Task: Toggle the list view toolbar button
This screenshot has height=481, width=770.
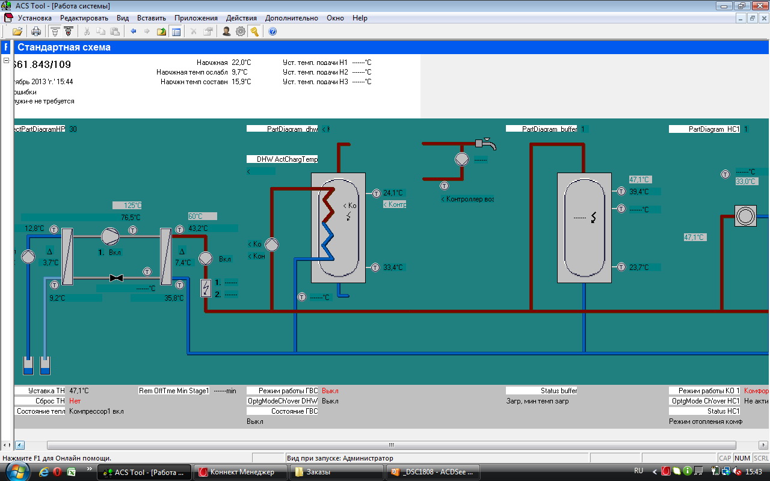Action: (x=176, y=32)
